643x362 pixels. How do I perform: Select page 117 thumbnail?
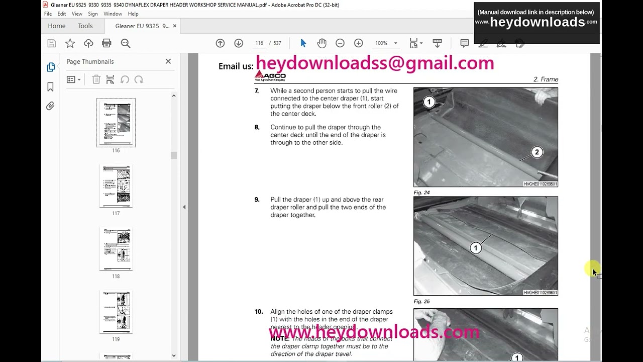pos(116,186)
